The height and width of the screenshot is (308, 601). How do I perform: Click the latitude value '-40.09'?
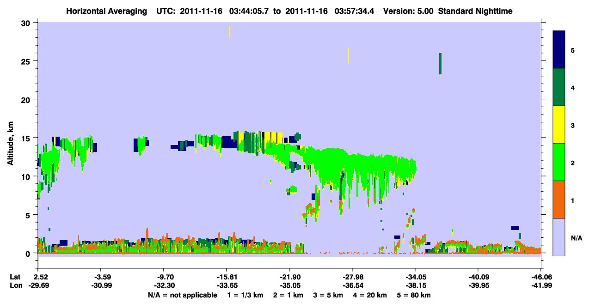(478, 278)
